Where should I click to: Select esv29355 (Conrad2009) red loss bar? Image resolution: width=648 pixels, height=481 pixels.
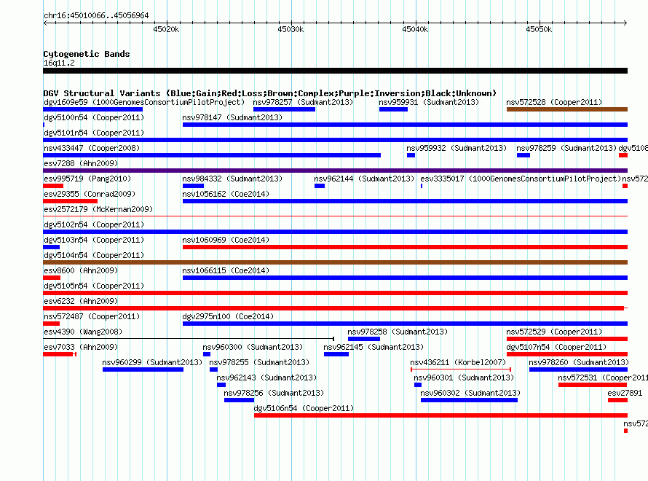pos(70,201)
